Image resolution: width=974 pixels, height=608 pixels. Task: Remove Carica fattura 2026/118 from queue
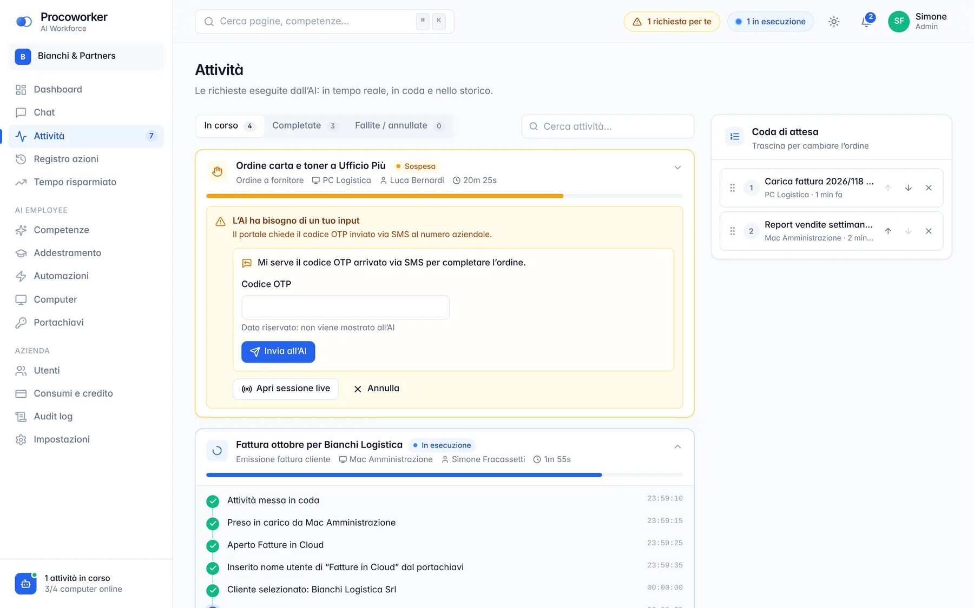(x=929, y=188)
